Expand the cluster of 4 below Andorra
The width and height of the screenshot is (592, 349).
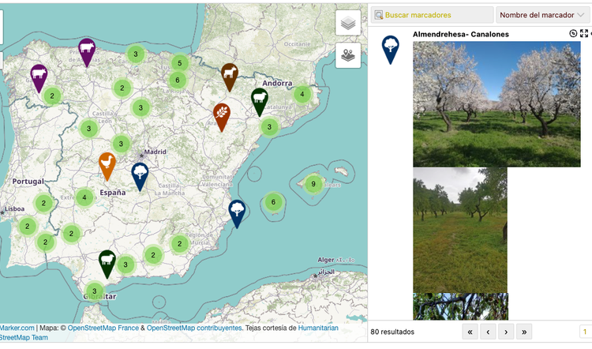point(302,94)
